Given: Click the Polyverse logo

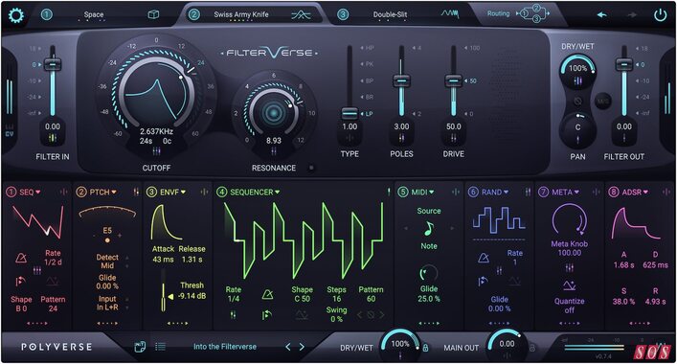Looking at the screenshot, I should tap(56, 347).
